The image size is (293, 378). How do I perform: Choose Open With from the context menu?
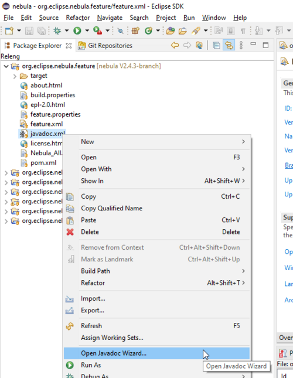(x=156, y=169)
